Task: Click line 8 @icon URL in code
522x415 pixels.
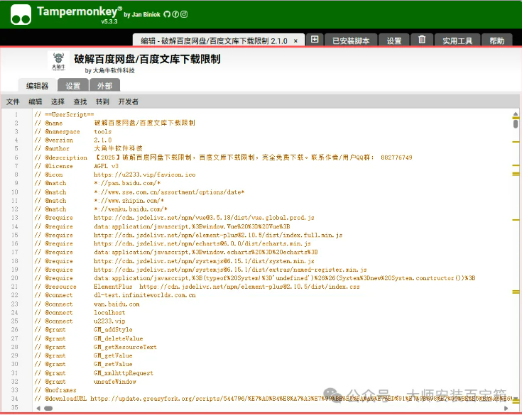Action: point(144,174)
